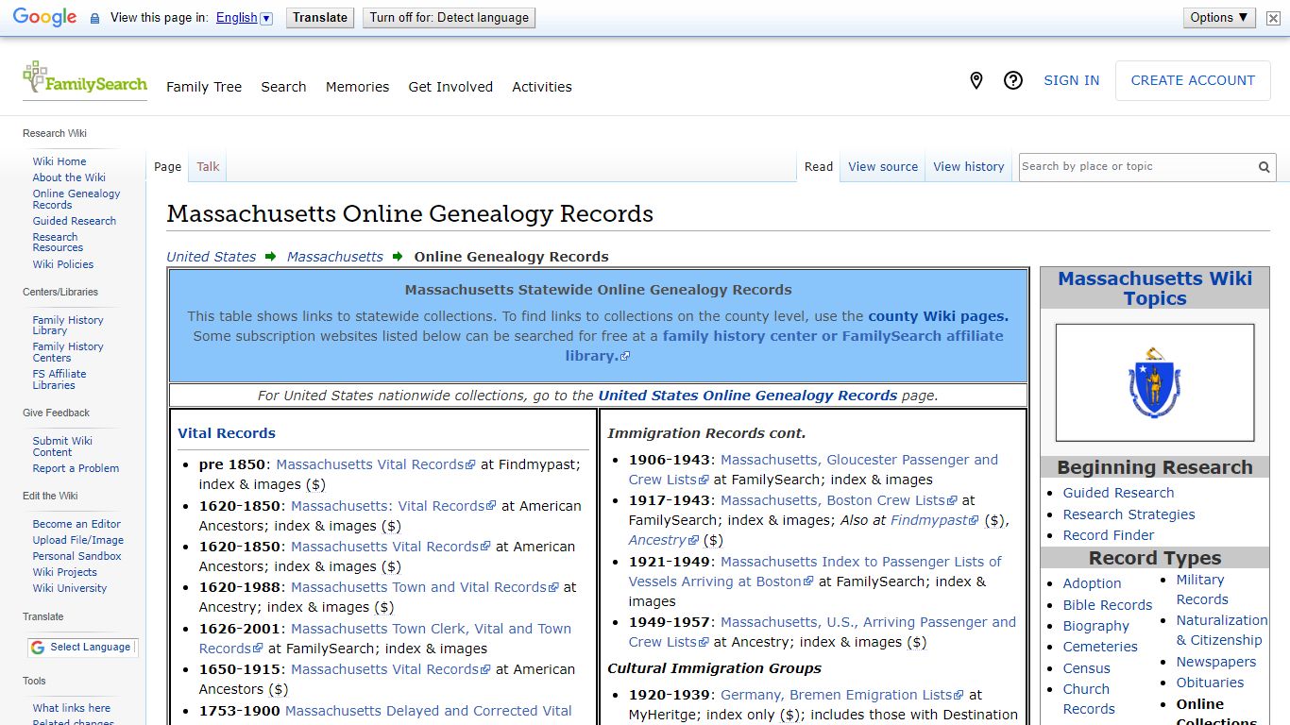Switch to the Talk tab
This screenshot has height=725, width=1290.
pyautogui.click(x=208, y=167)
